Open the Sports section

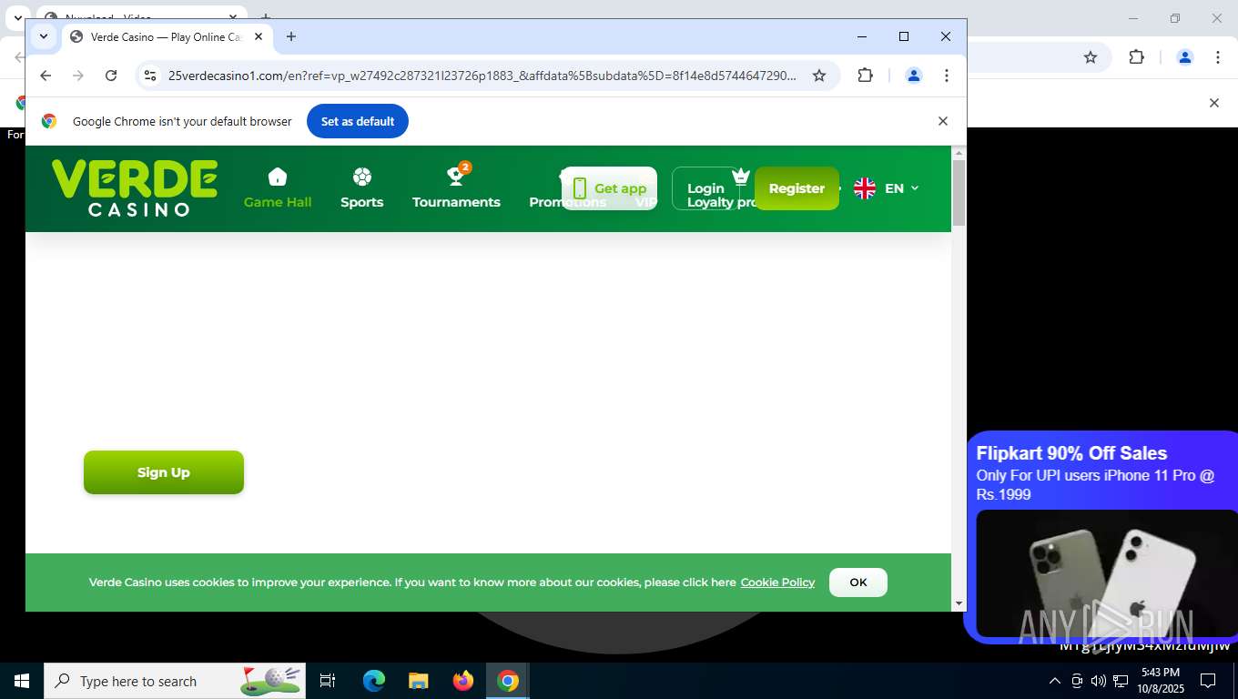361,188
